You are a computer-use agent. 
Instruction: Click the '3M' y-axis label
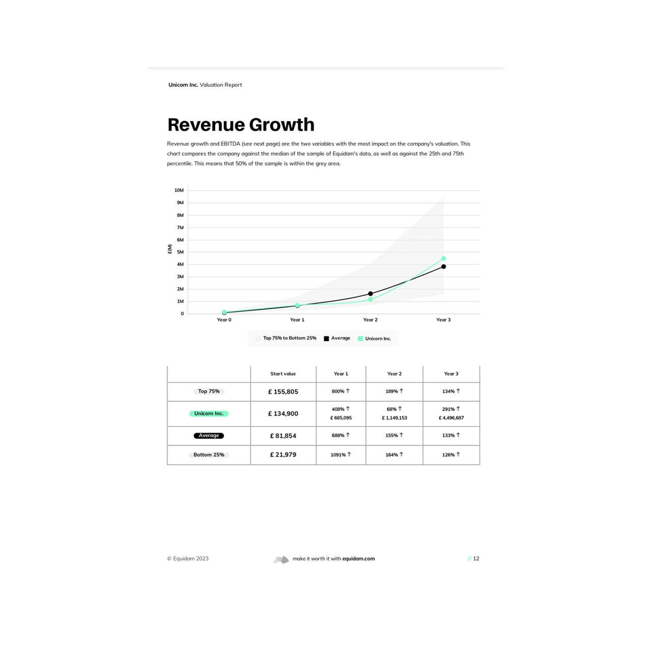click(x=180, y=277)
